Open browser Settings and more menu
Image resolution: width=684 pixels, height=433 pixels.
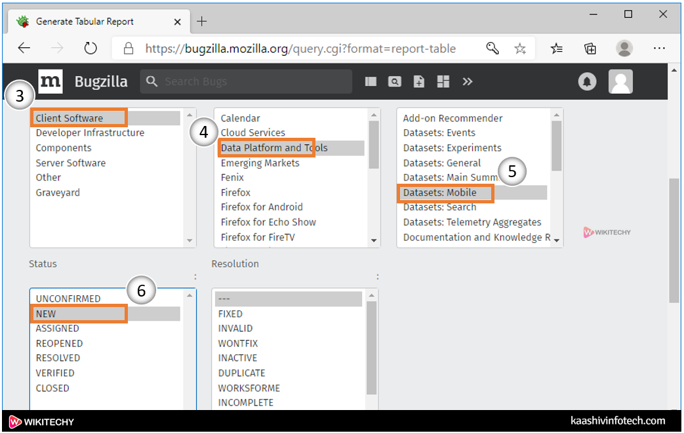[659, 48]
